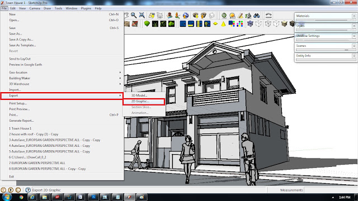Click the yellow cone toolbar icon
Image resolution: width=358 pixels, height=201 pixels.
click(223, 23)
